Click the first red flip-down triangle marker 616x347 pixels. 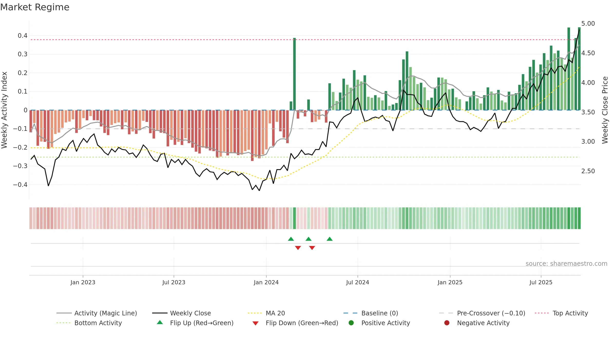298,248
